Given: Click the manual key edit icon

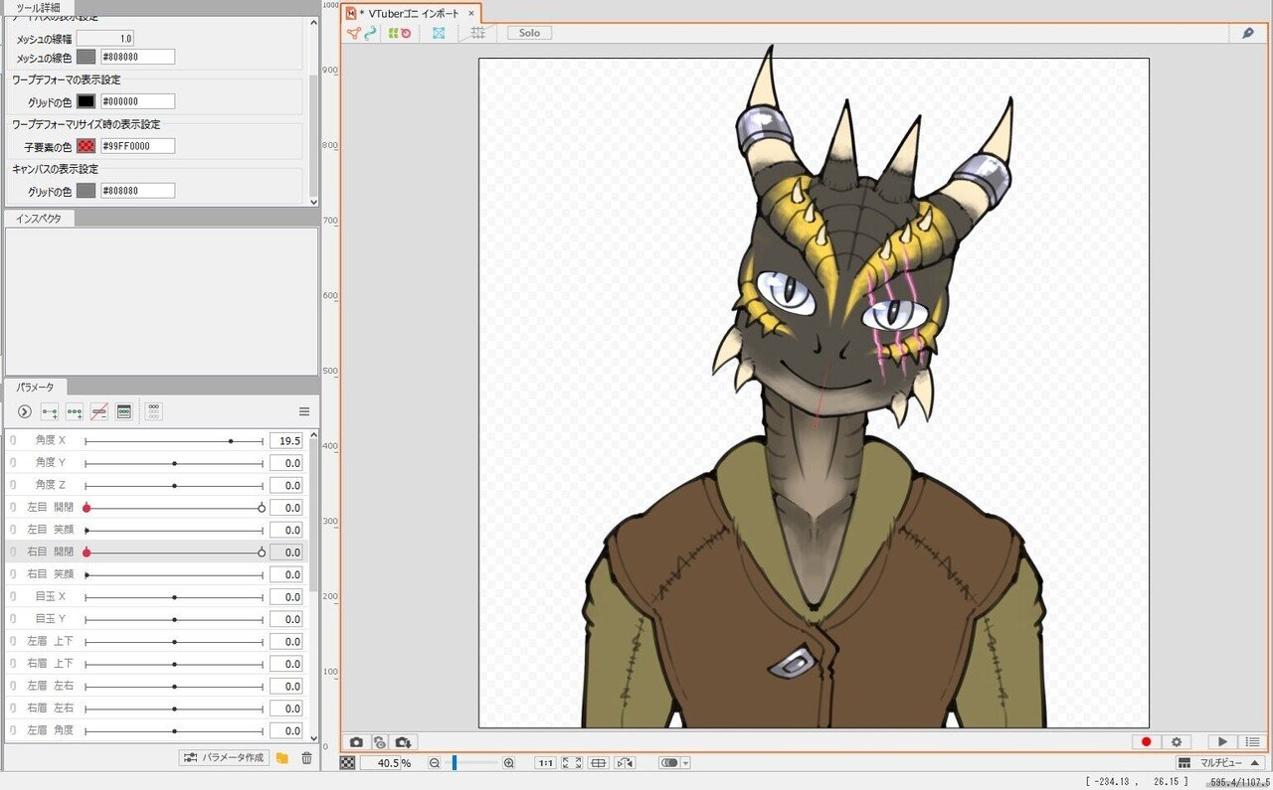Looking at the screenshot, I should tap(124, 411).
